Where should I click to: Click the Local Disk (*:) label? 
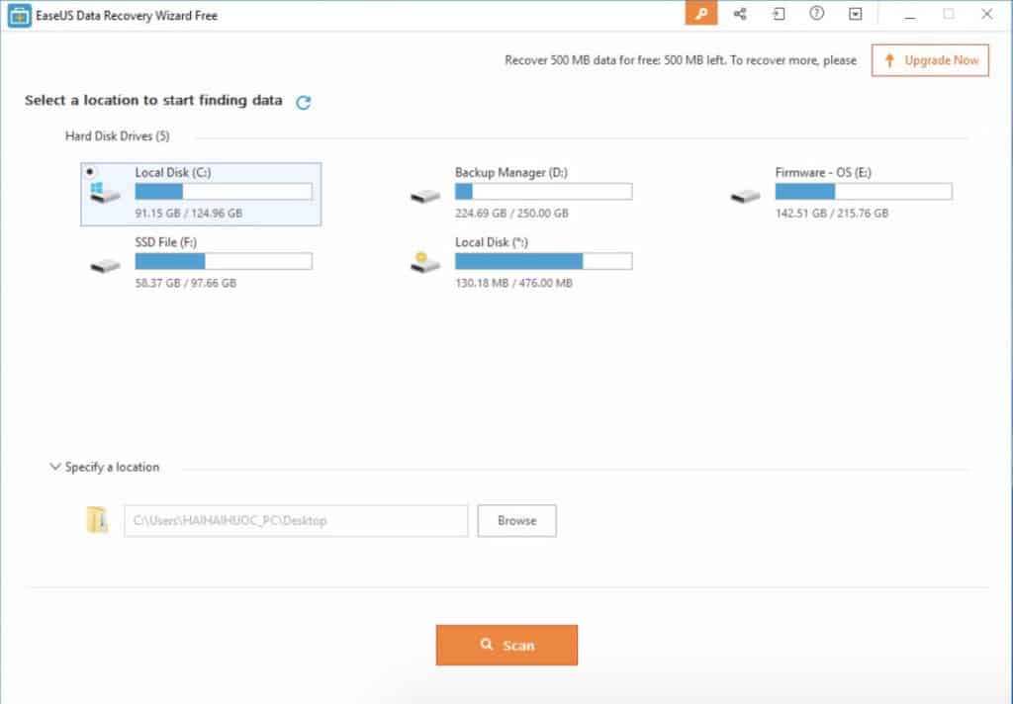click(x=492, y=242)
